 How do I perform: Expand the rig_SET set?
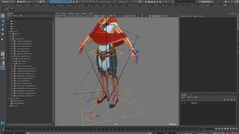[x=9, y=106]
